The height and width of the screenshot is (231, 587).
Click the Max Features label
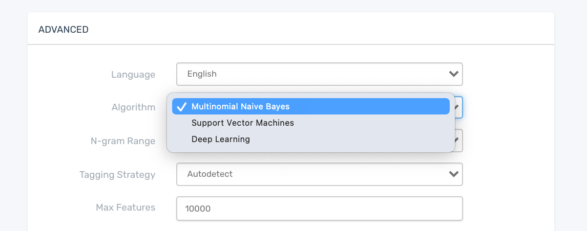click(x=125, y=207)
